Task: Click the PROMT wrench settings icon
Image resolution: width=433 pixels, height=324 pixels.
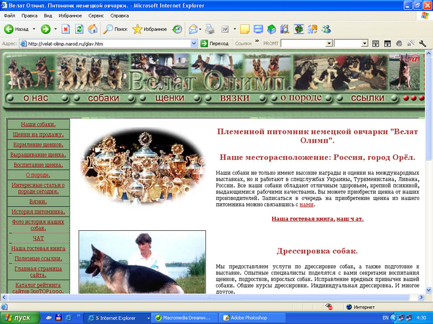Action: coord(422,43)
